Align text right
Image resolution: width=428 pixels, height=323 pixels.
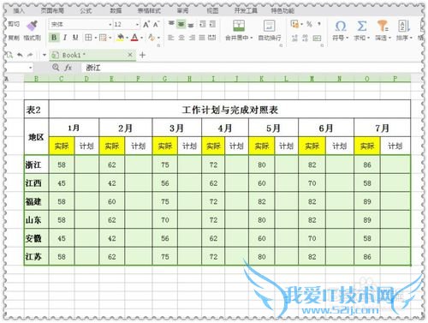coord(192,38)
